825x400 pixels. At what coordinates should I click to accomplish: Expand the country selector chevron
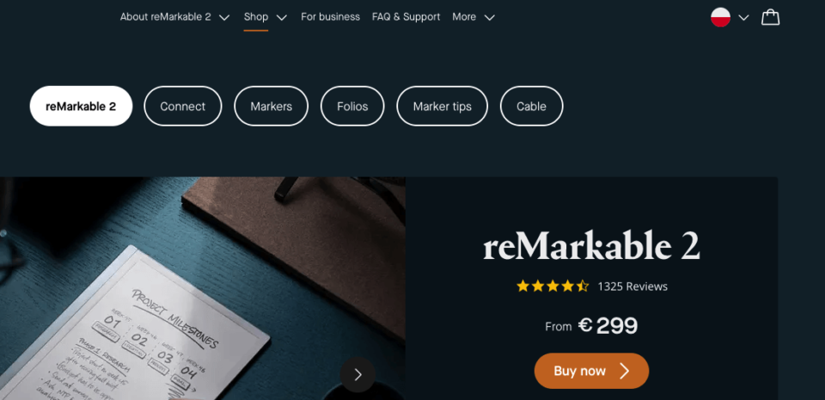[x=743, y=18]
